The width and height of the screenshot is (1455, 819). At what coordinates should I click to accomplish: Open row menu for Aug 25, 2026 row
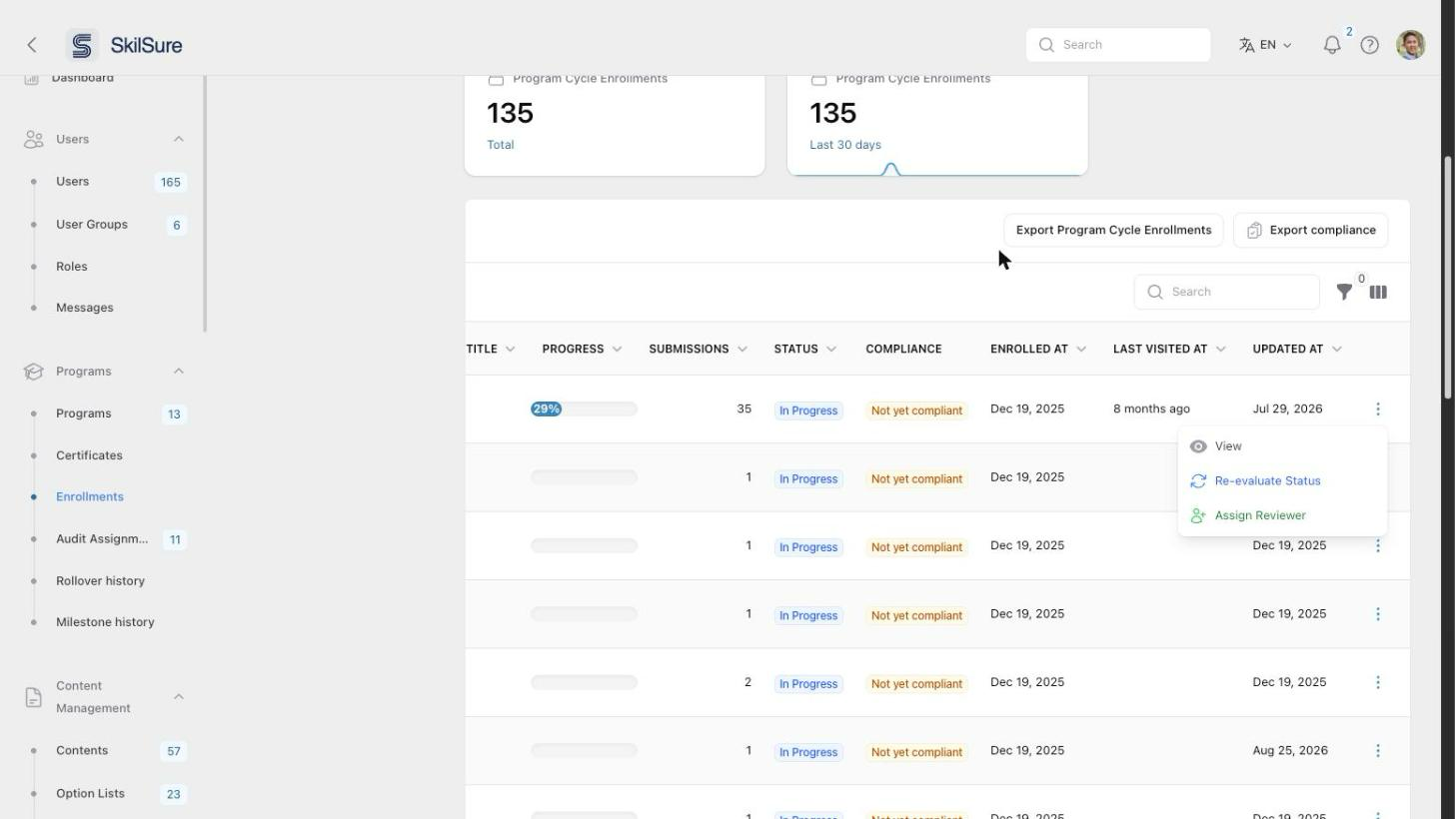click(1378, 751)
